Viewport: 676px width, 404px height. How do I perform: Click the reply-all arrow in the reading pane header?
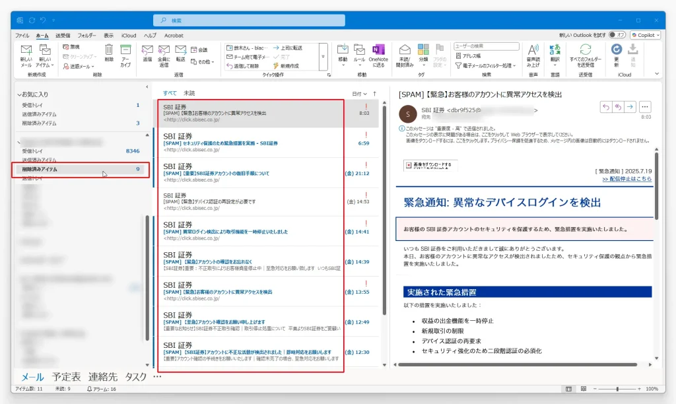[x=618, y=107]
